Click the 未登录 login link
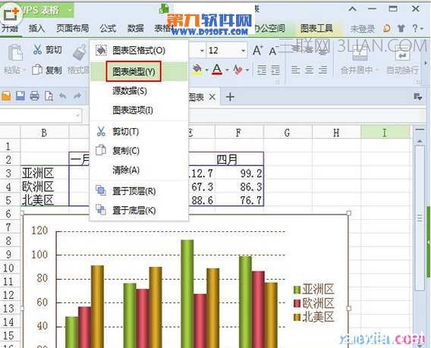The height and width of the screenshot is (348, 431). (x=362, y=29)
